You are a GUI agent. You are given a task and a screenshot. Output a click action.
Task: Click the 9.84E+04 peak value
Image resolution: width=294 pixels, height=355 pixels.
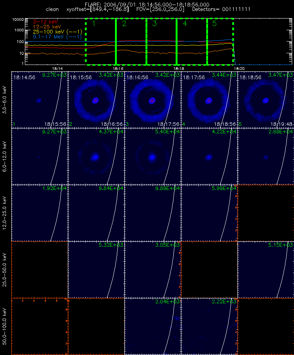111,188
